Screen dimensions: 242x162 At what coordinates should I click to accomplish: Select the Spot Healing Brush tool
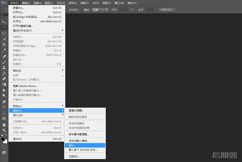click(4, 56)
